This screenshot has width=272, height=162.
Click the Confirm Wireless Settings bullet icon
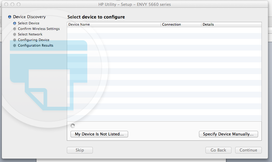pyautogui.click(x=15, y=29)
